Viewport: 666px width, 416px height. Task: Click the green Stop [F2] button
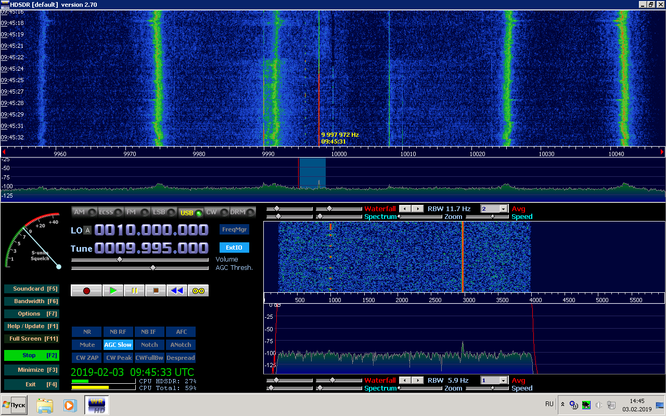(31, 356)
